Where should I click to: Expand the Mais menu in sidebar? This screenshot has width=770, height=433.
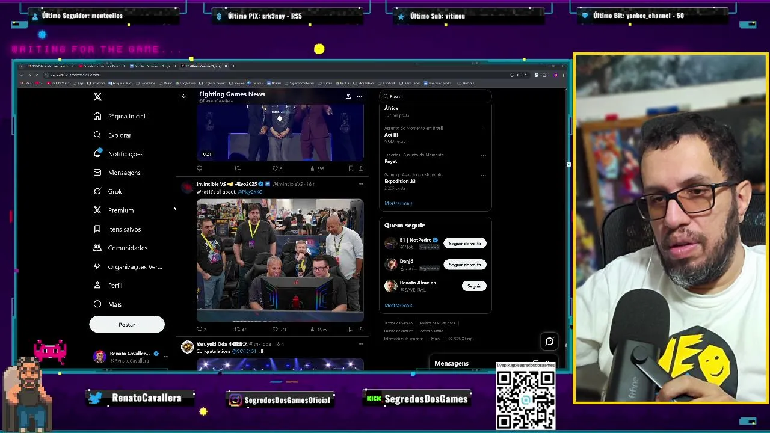[108, 304]
